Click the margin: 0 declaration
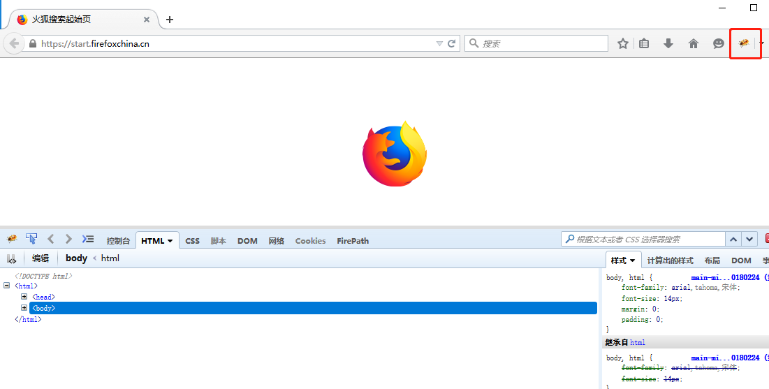769x389 pixels. (640, 309)
